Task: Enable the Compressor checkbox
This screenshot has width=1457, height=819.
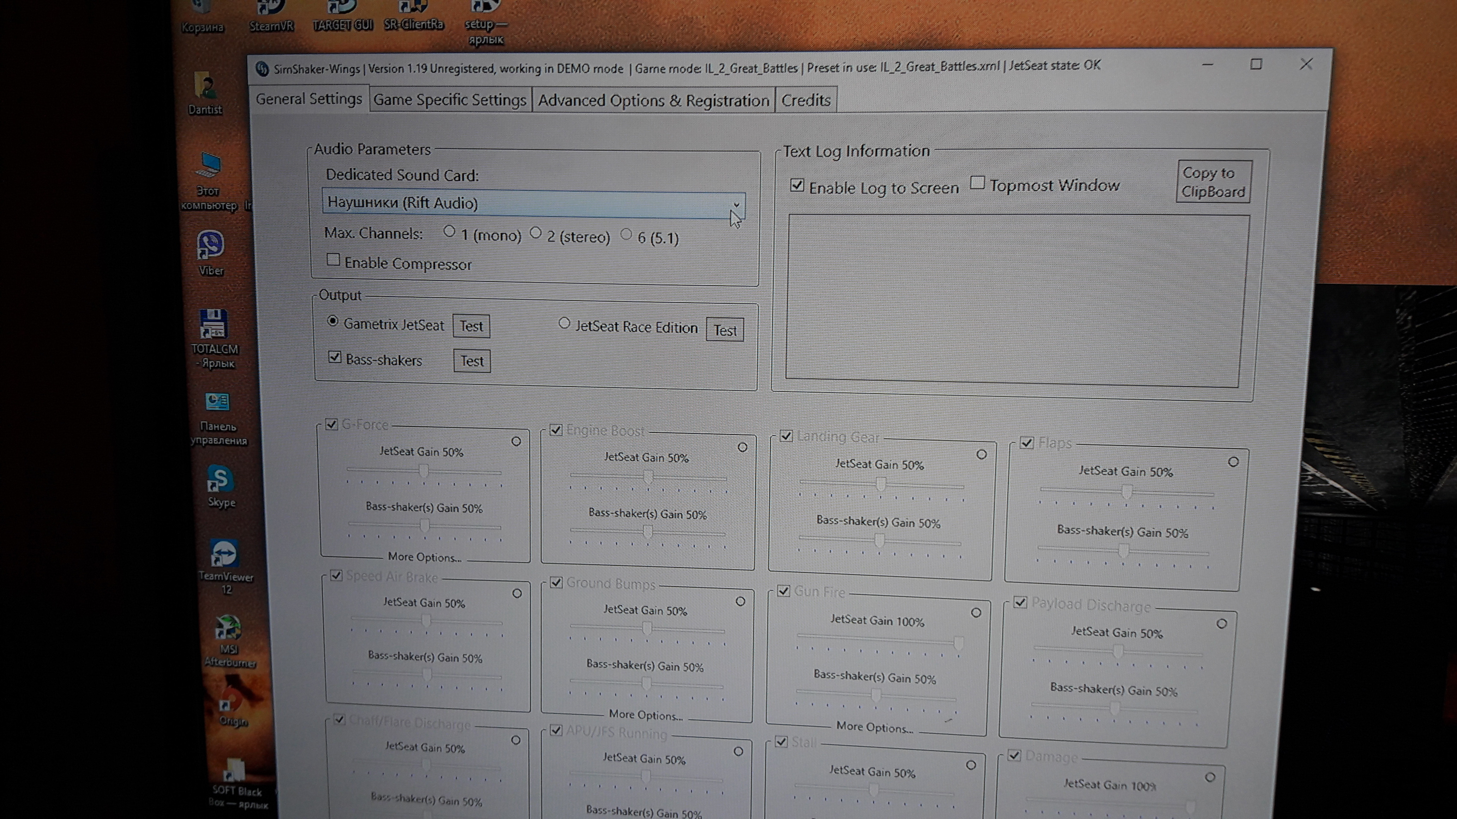Action: [x=334, y=260]
